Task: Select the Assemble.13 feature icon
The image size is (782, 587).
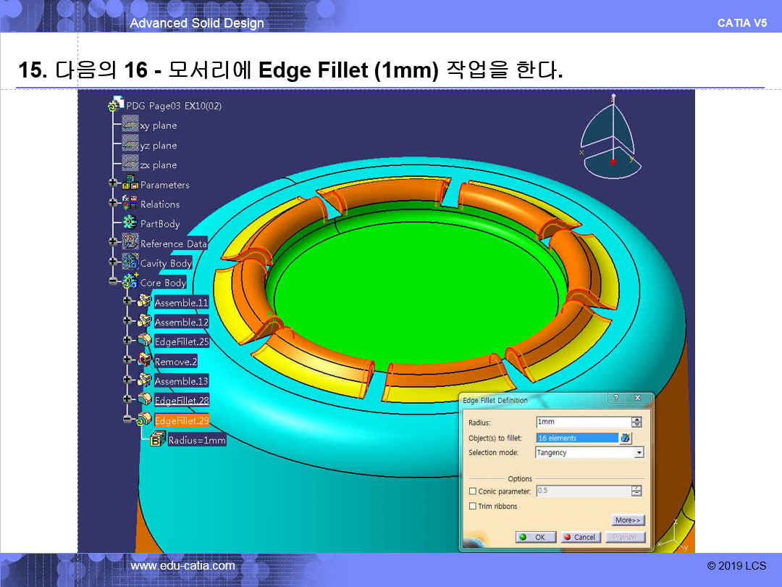Action: coord(145,380)
